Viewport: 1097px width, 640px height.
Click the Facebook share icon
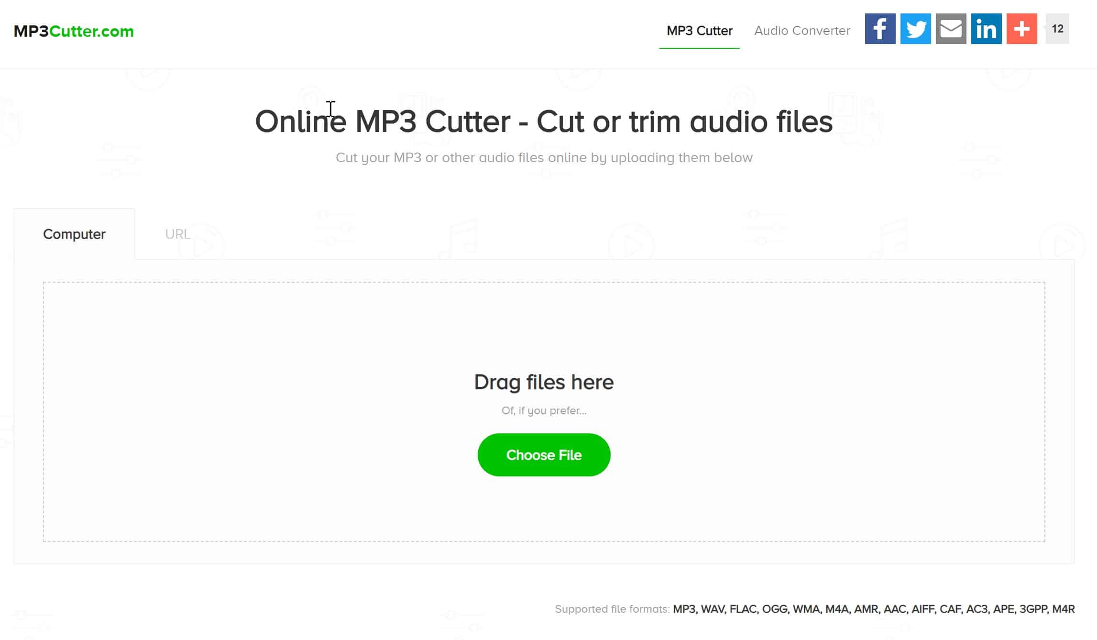(x=880, y=29)
